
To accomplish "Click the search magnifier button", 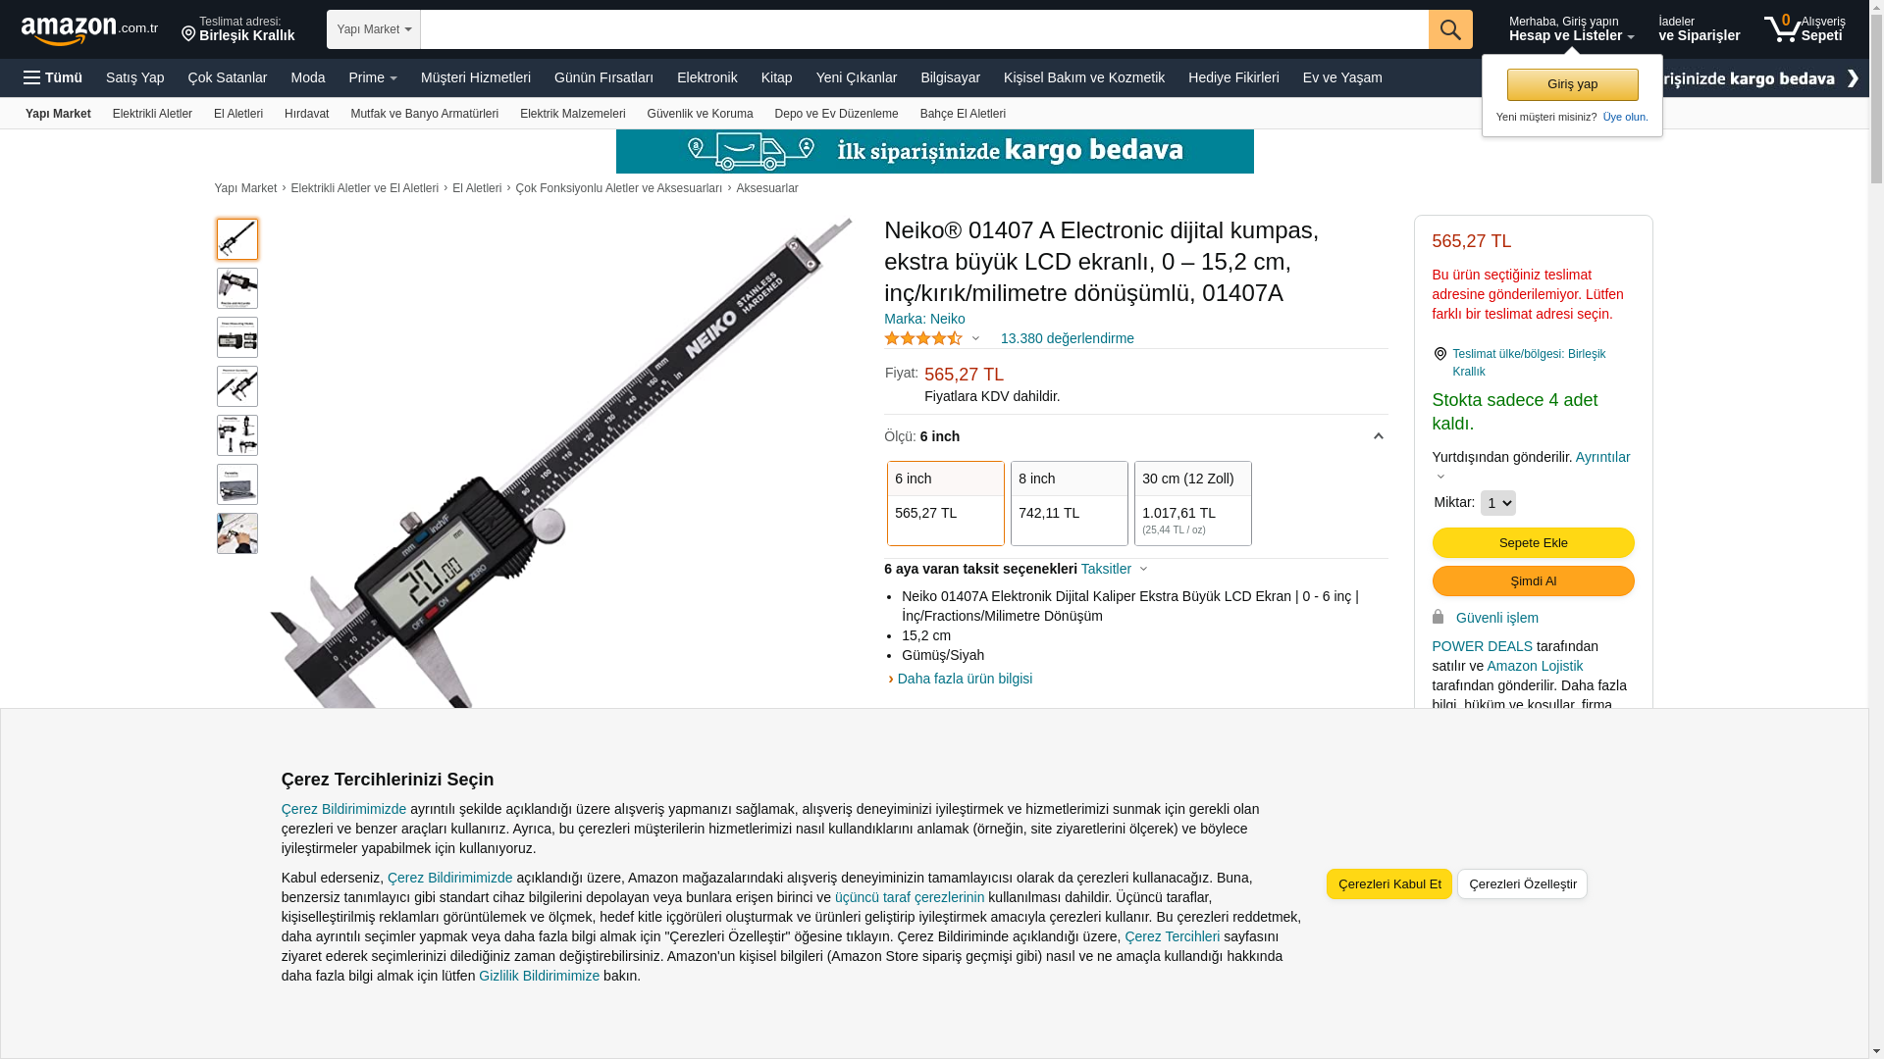I will click(1450, 29).
